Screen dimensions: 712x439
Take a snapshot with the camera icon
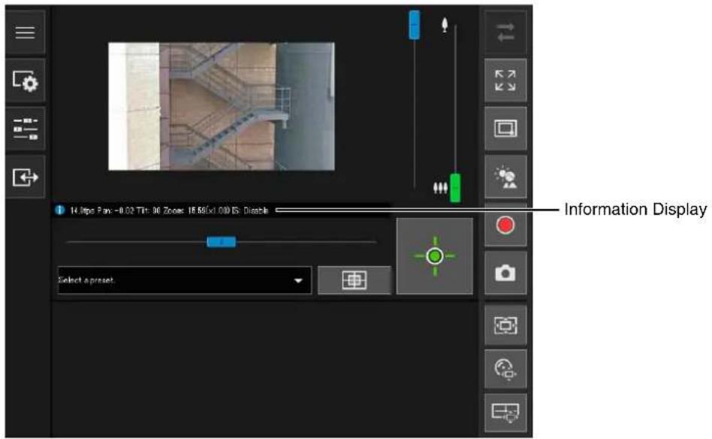point(505,273)
